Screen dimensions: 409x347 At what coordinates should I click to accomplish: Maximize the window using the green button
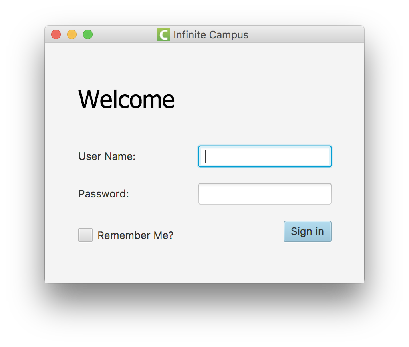click(88, 34)
